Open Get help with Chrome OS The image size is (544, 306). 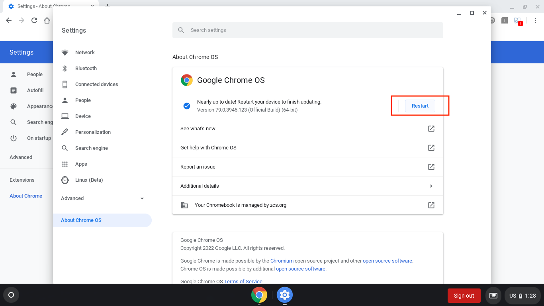(x=308, y=148)
